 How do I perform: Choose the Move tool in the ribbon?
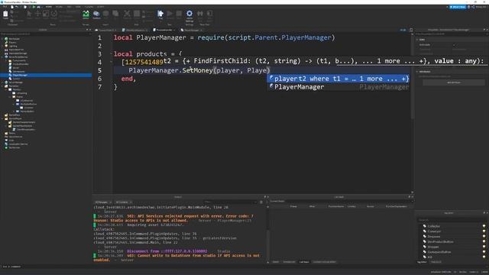[37, 14]
